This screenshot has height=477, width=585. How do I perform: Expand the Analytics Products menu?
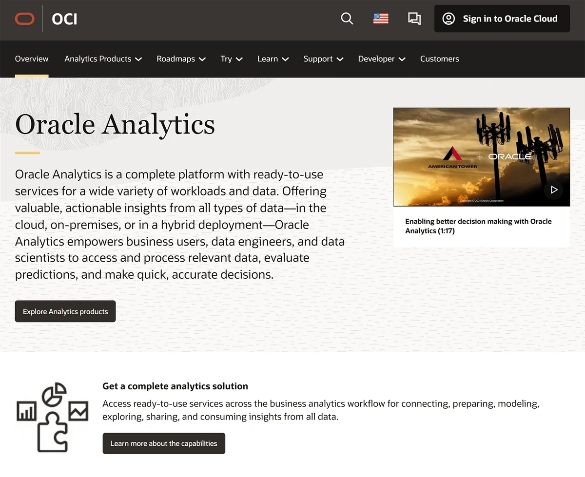point(103,59)
